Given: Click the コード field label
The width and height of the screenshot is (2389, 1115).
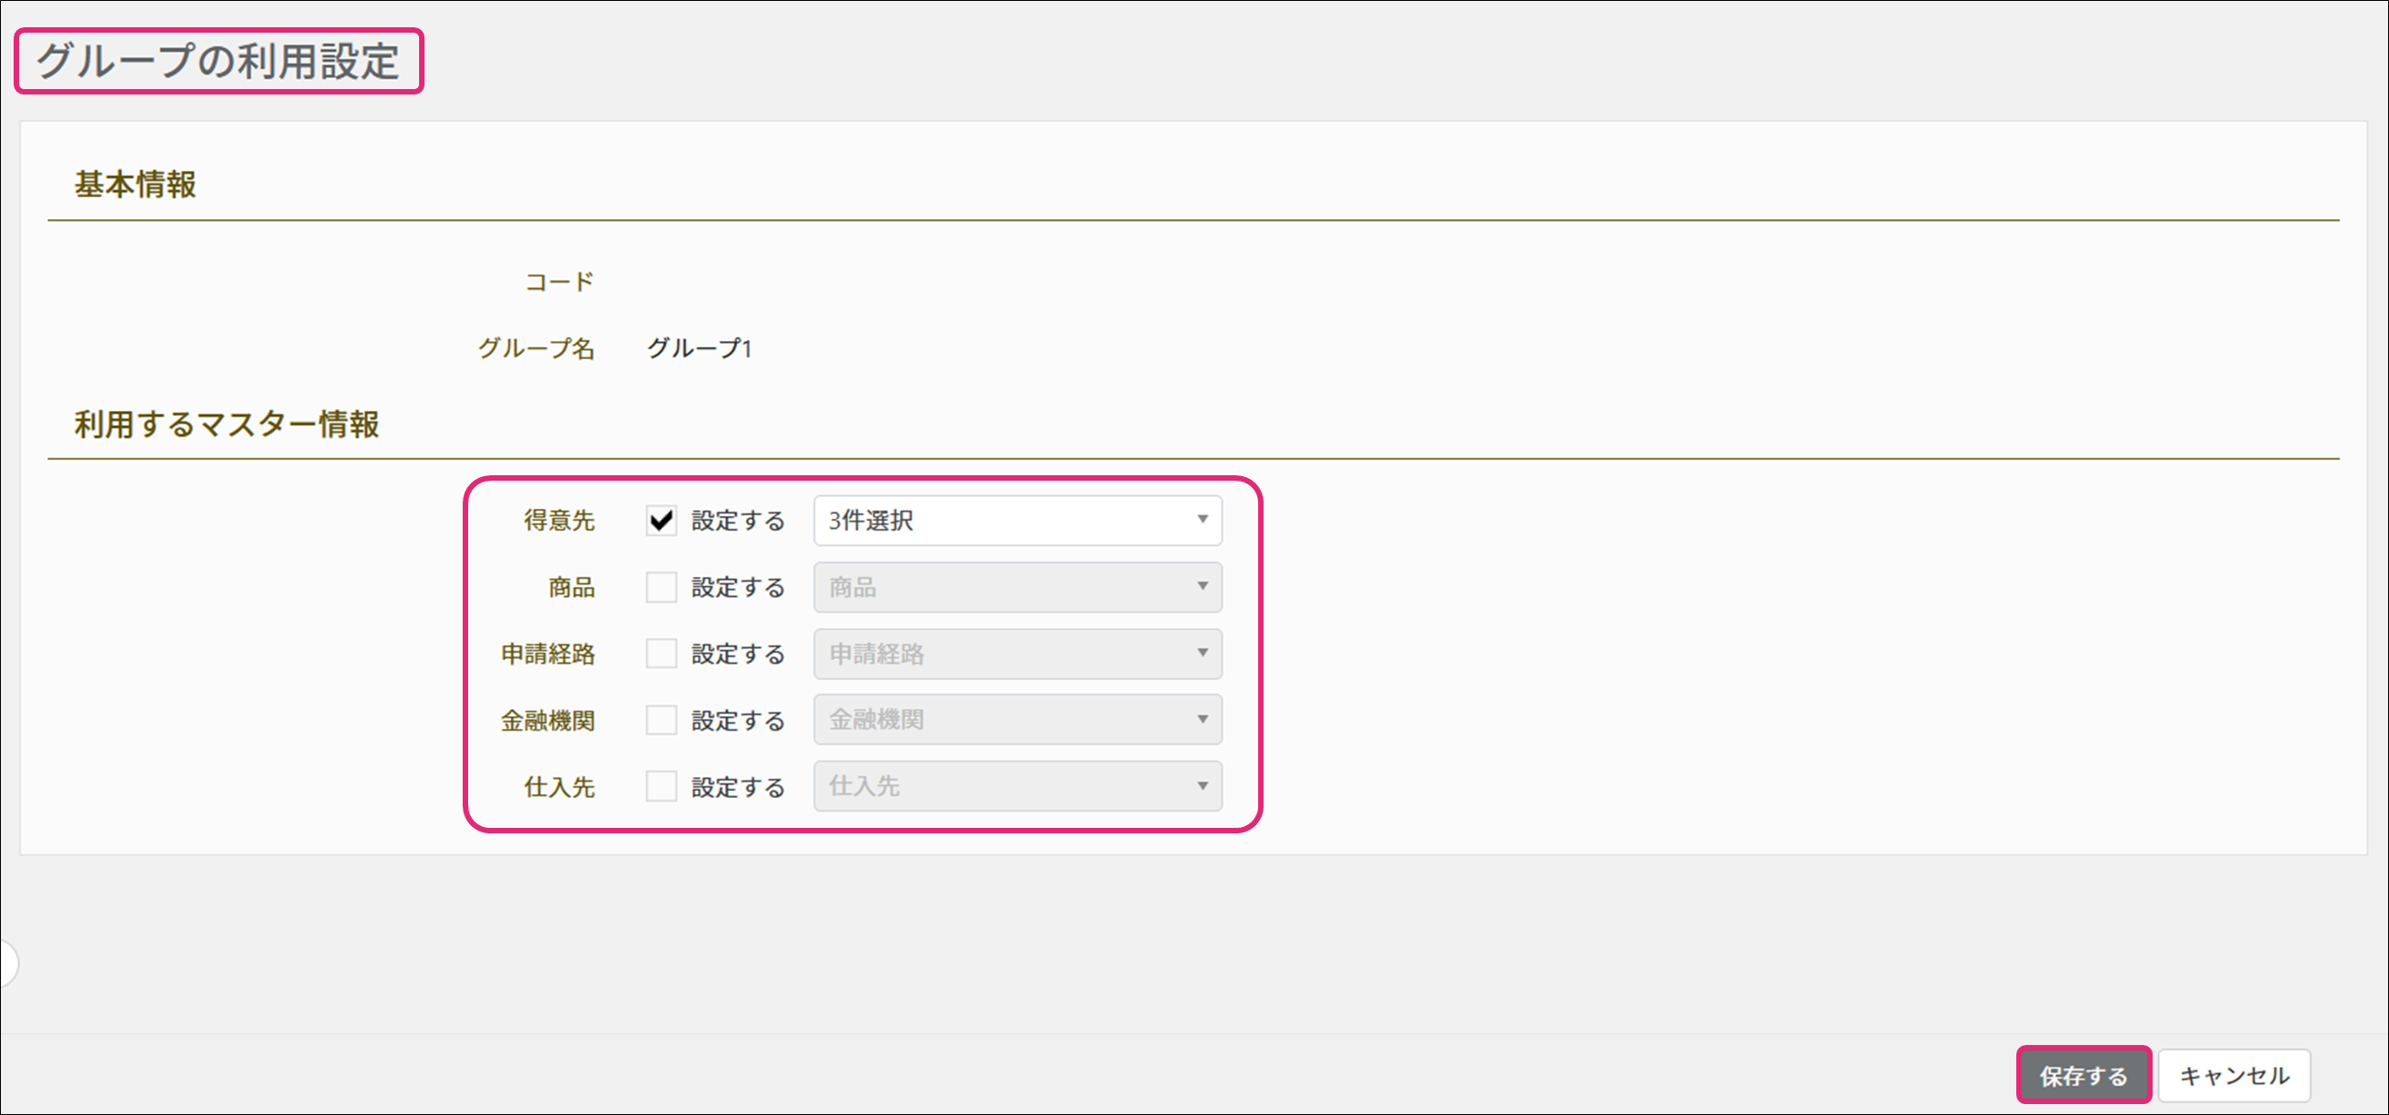Looking at the screenshot, I should tap(559, 282).
